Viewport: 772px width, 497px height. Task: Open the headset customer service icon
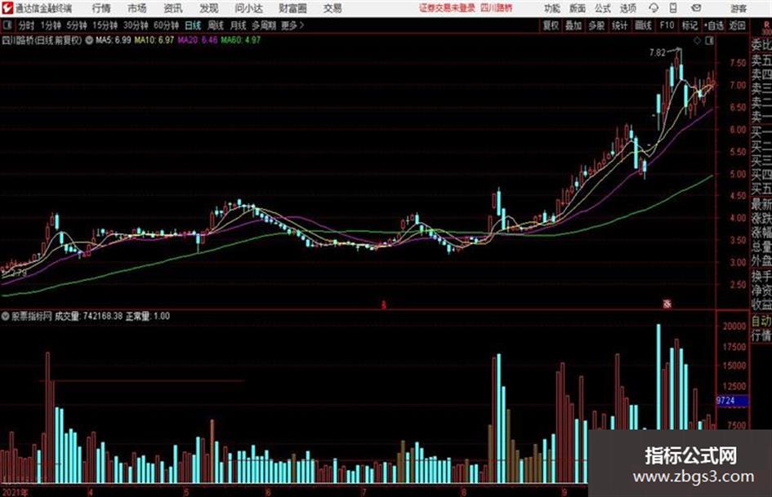click(x=654, y=8)
